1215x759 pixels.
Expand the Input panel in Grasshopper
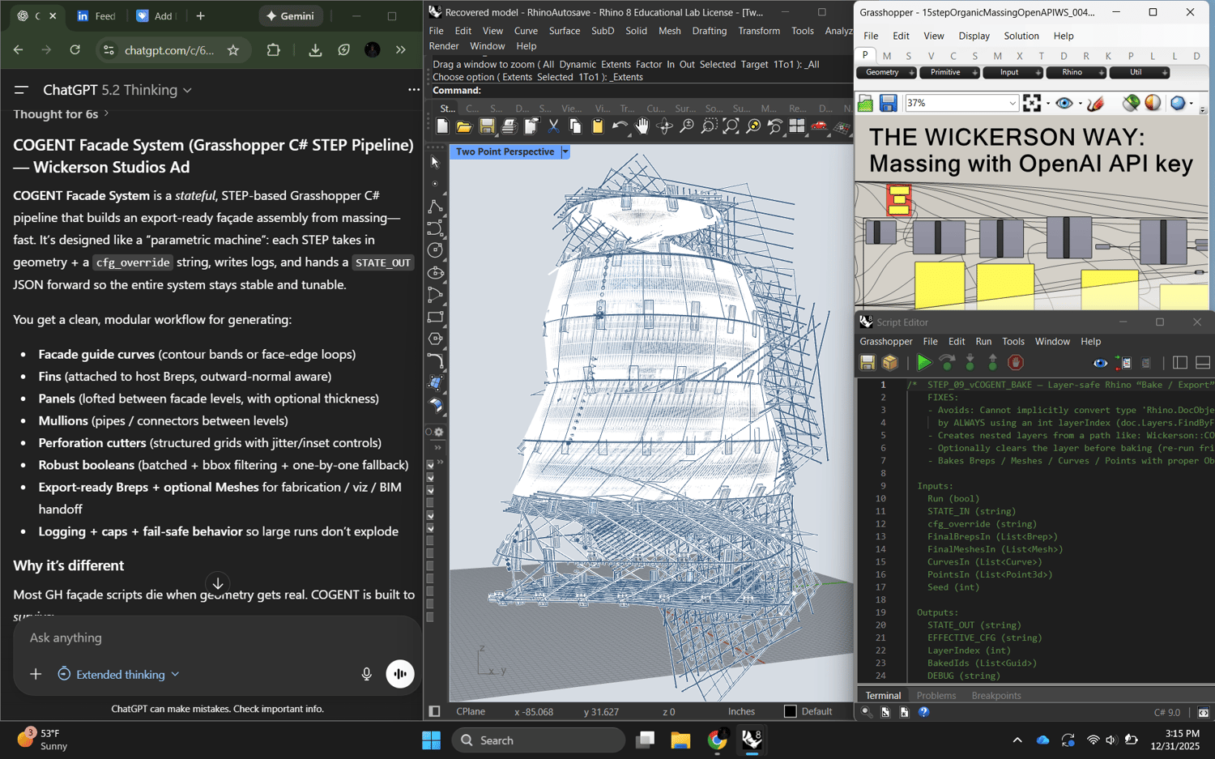point(1013,73)
